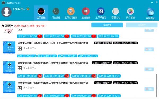Click 华西:第2页,第42名 rank tag
Screen dimensions: 159x99
click(x=109, y=36)
